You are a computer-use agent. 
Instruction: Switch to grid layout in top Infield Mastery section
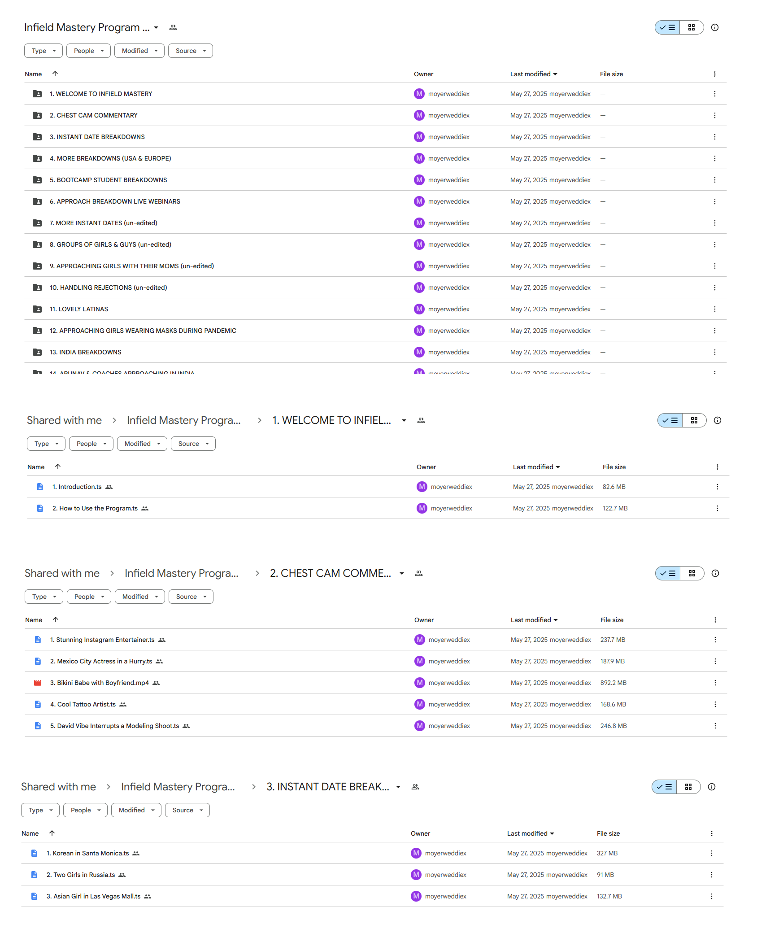pyautogui.click(x=692, y=27)
